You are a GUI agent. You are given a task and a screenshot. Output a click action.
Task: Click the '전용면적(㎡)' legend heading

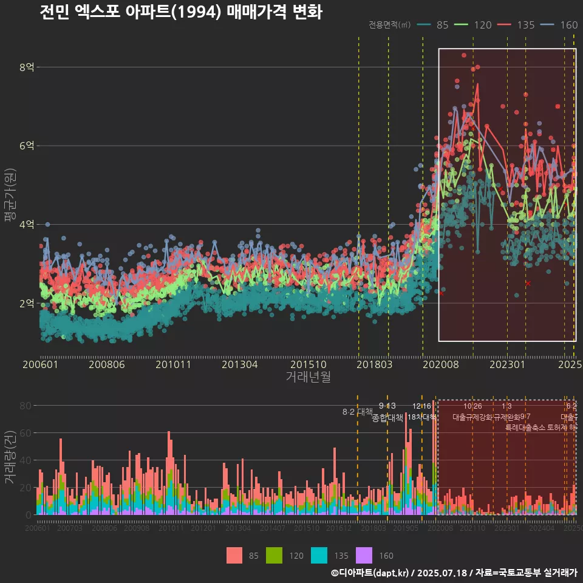pos(390,25)
